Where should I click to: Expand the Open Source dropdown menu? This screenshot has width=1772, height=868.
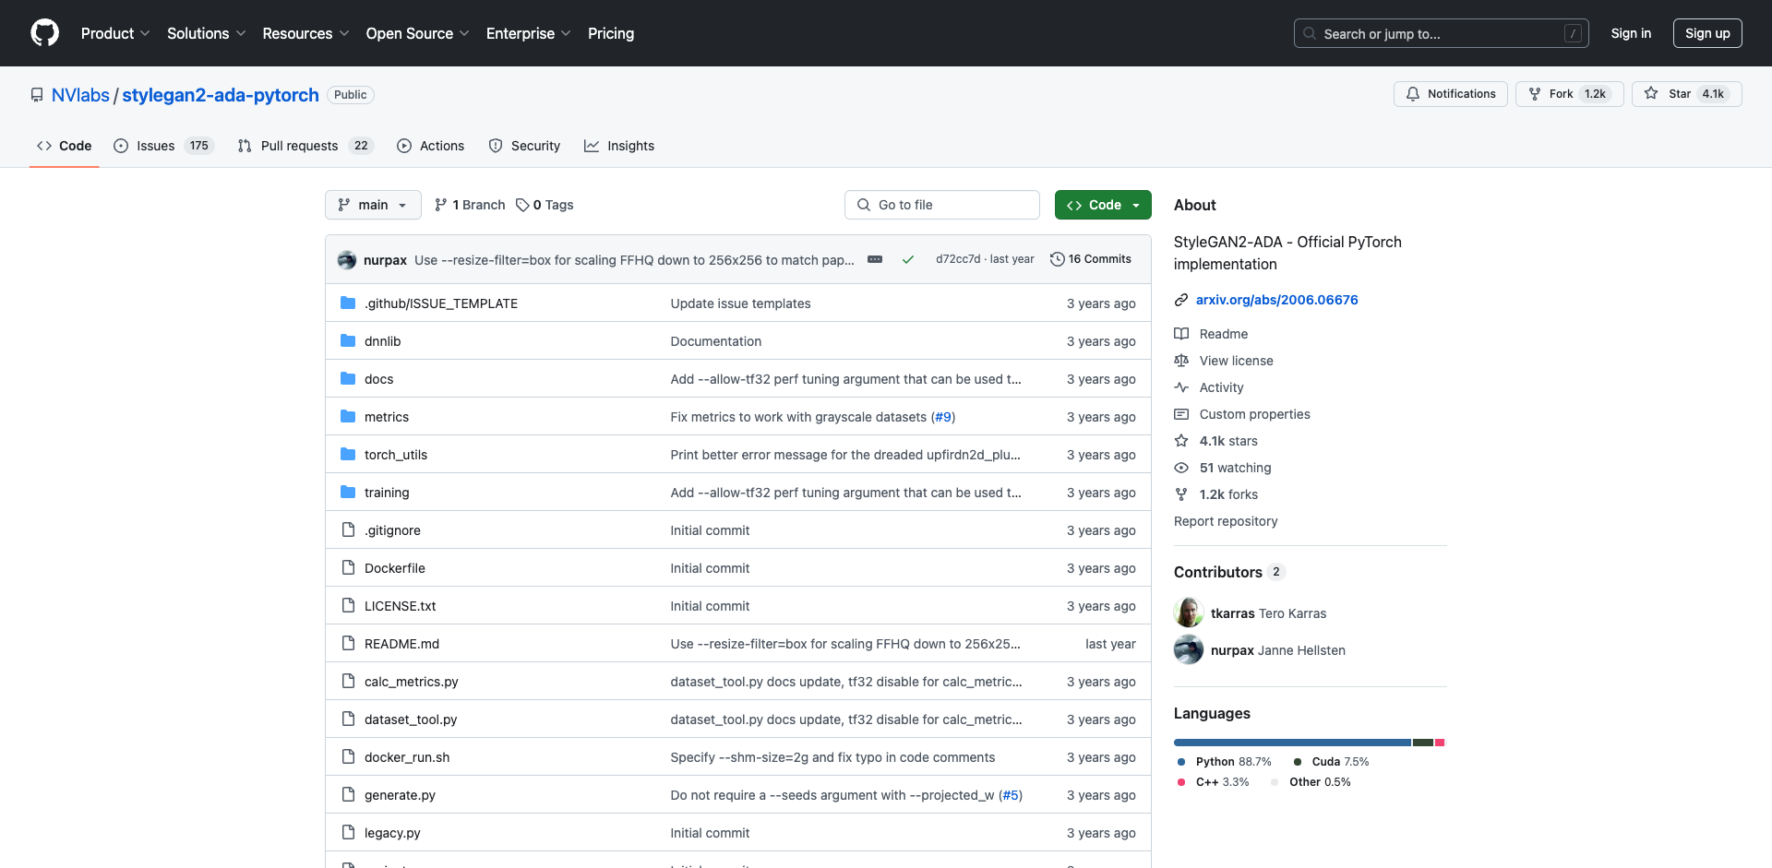pos(417,33)
